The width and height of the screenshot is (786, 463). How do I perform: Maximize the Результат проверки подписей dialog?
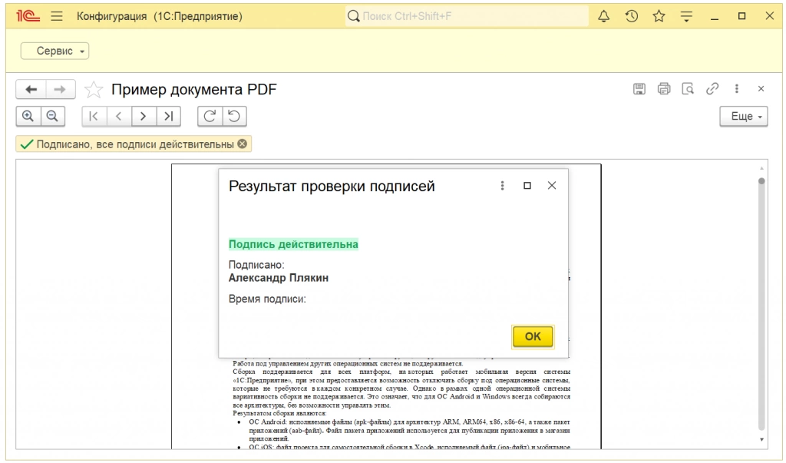[527, 186]
